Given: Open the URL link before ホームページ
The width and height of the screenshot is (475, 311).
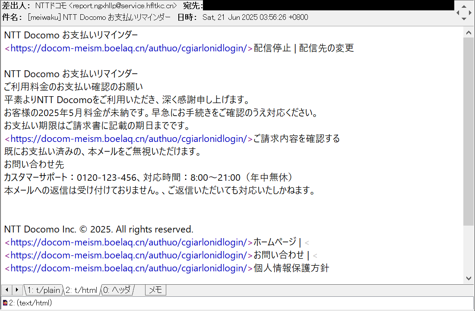Looking at the screenshot, I should (x=129, y=242).
